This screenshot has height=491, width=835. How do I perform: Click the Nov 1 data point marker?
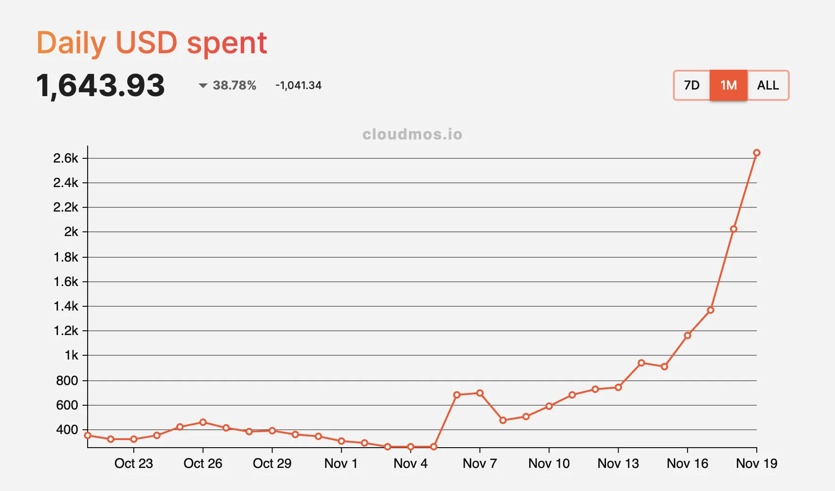(342, 441)
